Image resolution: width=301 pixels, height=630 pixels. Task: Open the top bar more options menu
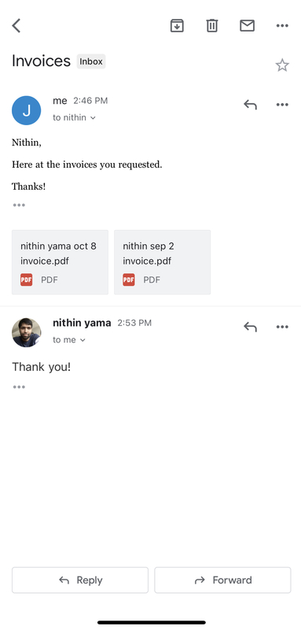(282, 26)
